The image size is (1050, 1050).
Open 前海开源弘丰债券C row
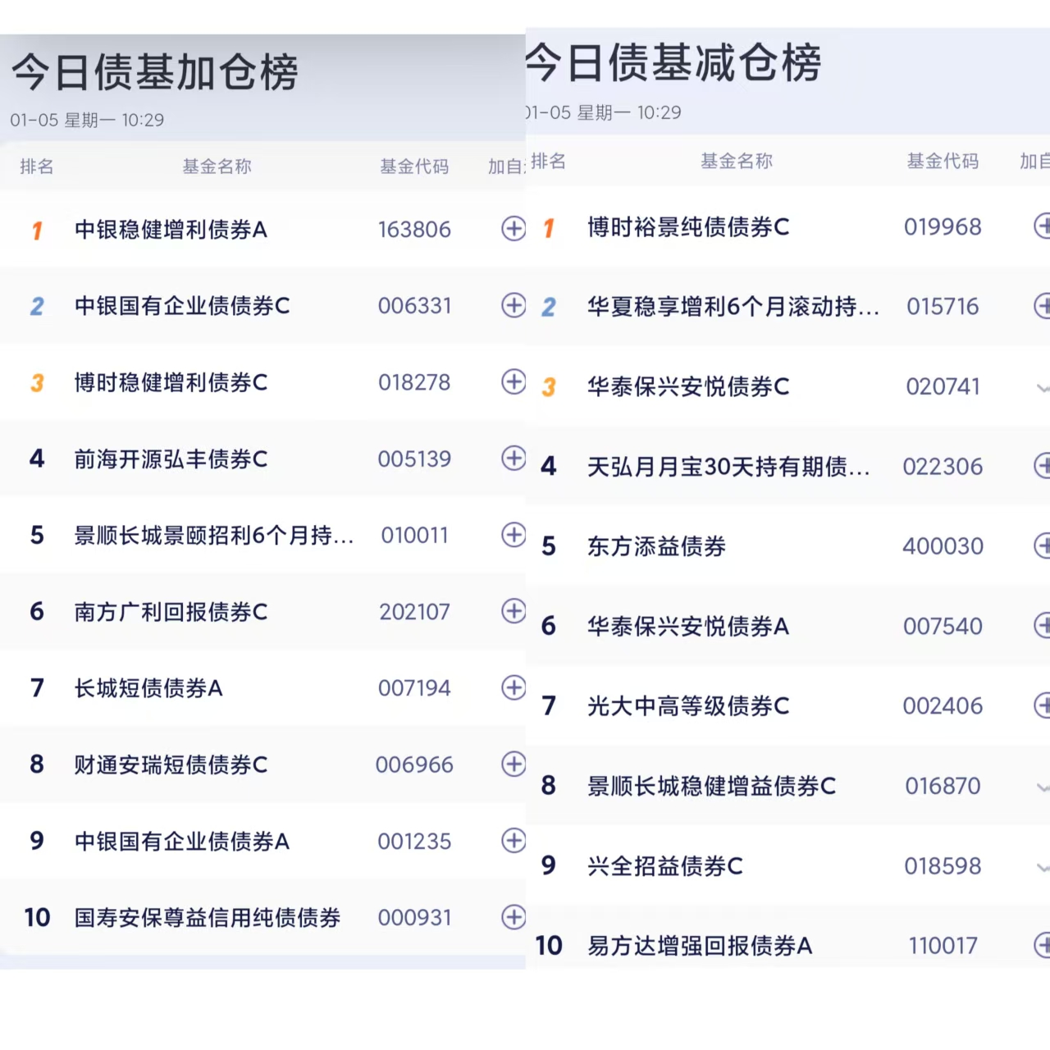[x=262, y=459]
